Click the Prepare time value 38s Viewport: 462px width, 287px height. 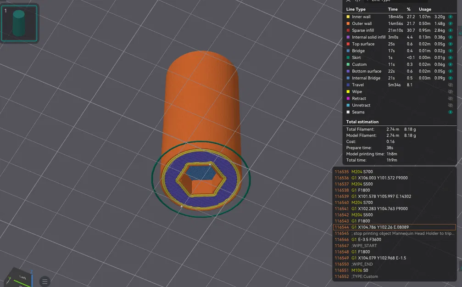390,148
